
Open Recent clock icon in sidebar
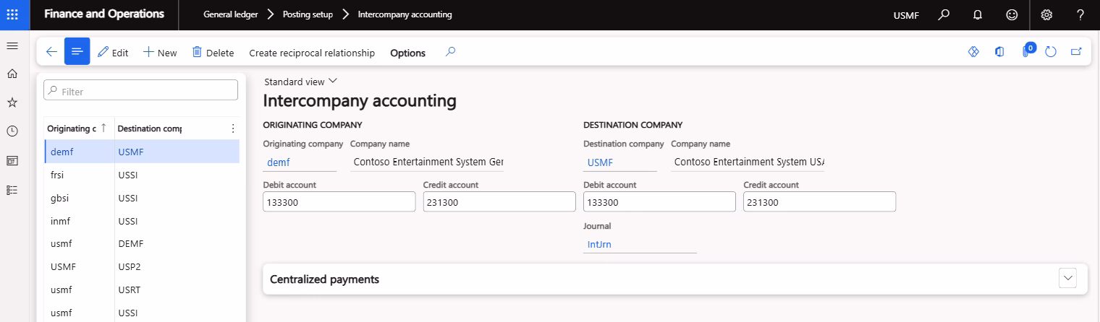[x=12, y=131]
